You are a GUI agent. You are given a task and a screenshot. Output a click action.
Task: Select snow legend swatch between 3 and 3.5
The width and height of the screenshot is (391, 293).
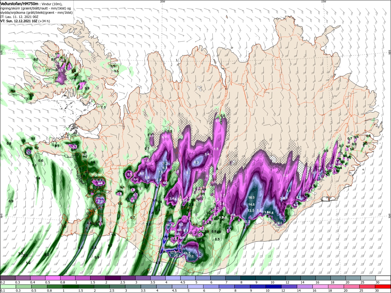pos(143,278)
